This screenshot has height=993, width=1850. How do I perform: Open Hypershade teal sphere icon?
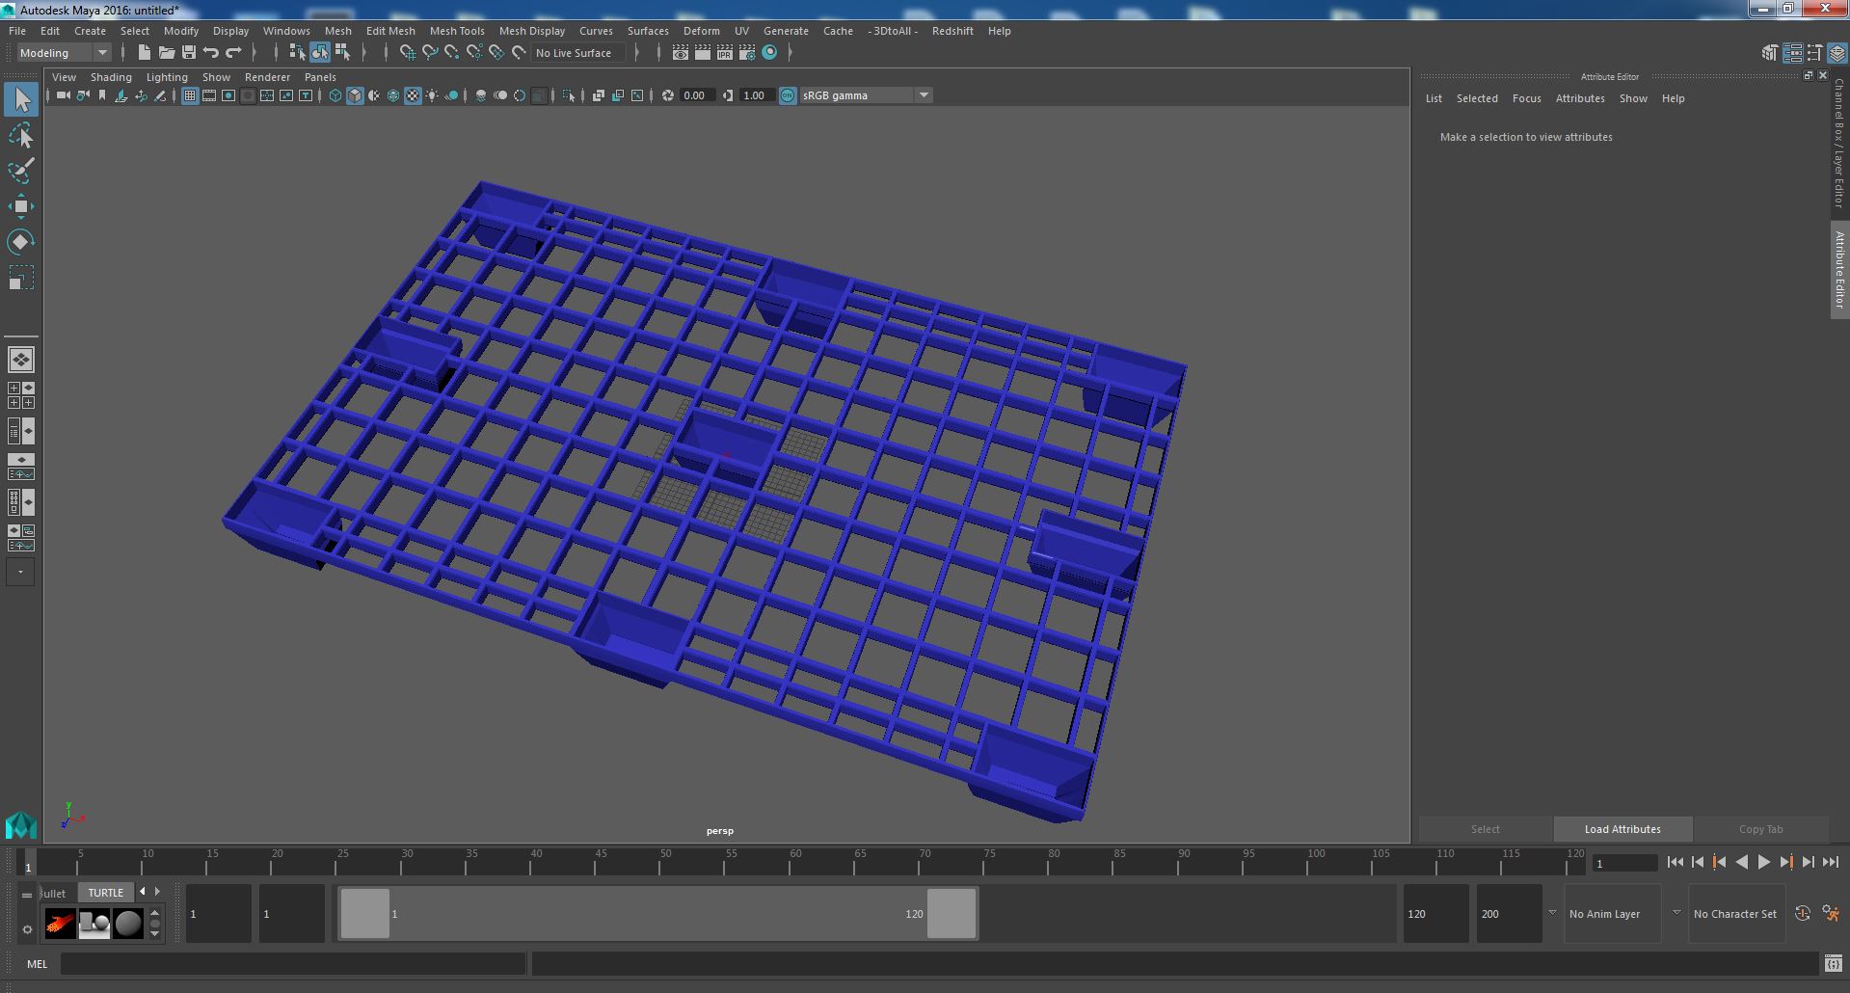pyautogui.click(x=769, y=53)
